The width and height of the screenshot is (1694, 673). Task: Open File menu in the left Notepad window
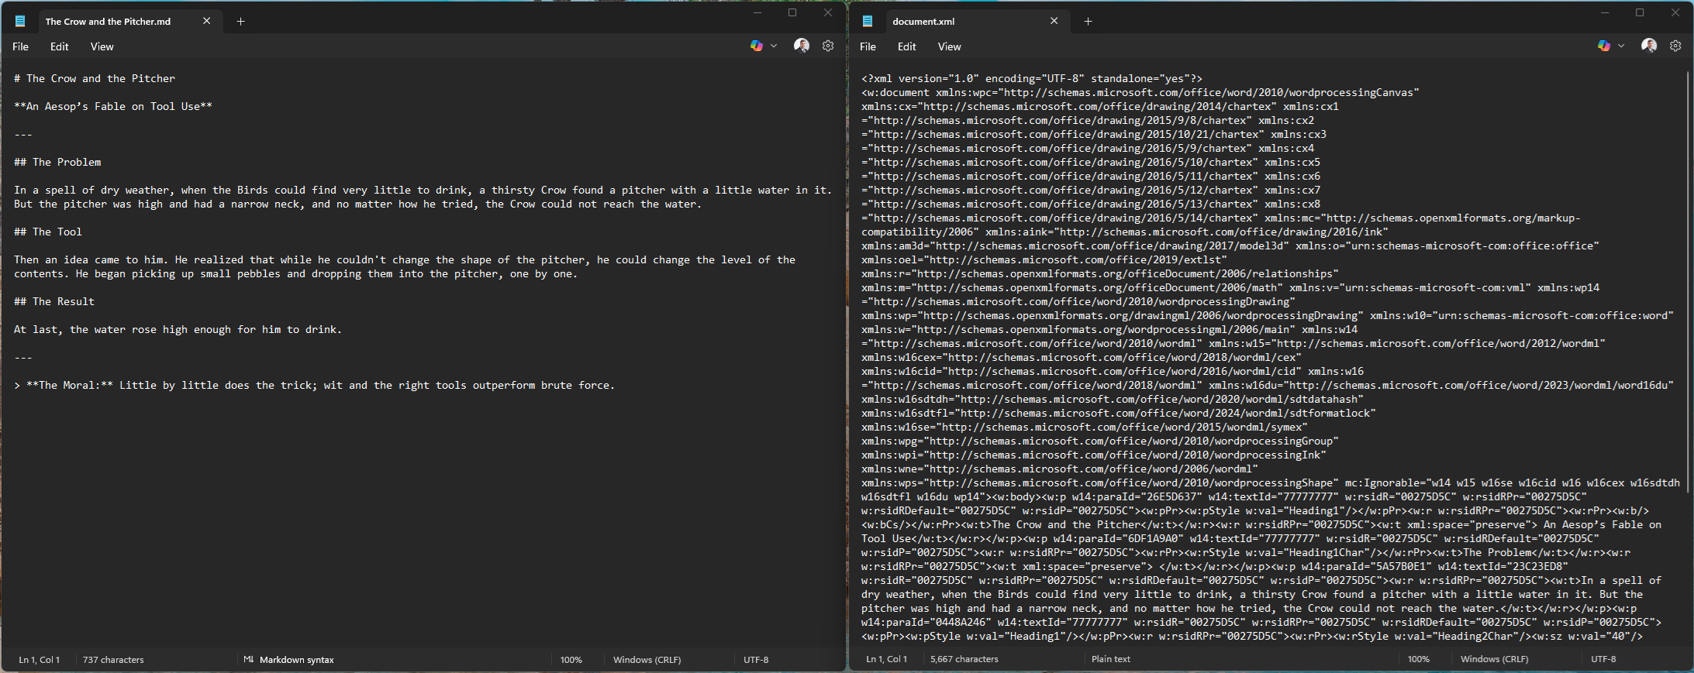(21, 47)
